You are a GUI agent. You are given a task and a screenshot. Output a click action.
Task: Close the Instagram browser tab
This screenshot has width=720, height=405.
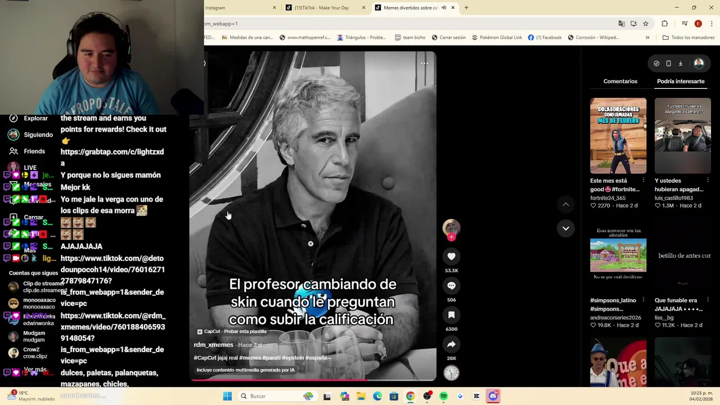coord(274,8)
